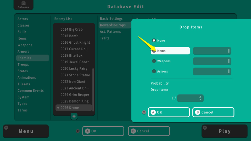Image resolution: width=251 pixels, height=141 pixels.
Task: Adjust the drop probability stepper arrows
Action: (200, 98)
